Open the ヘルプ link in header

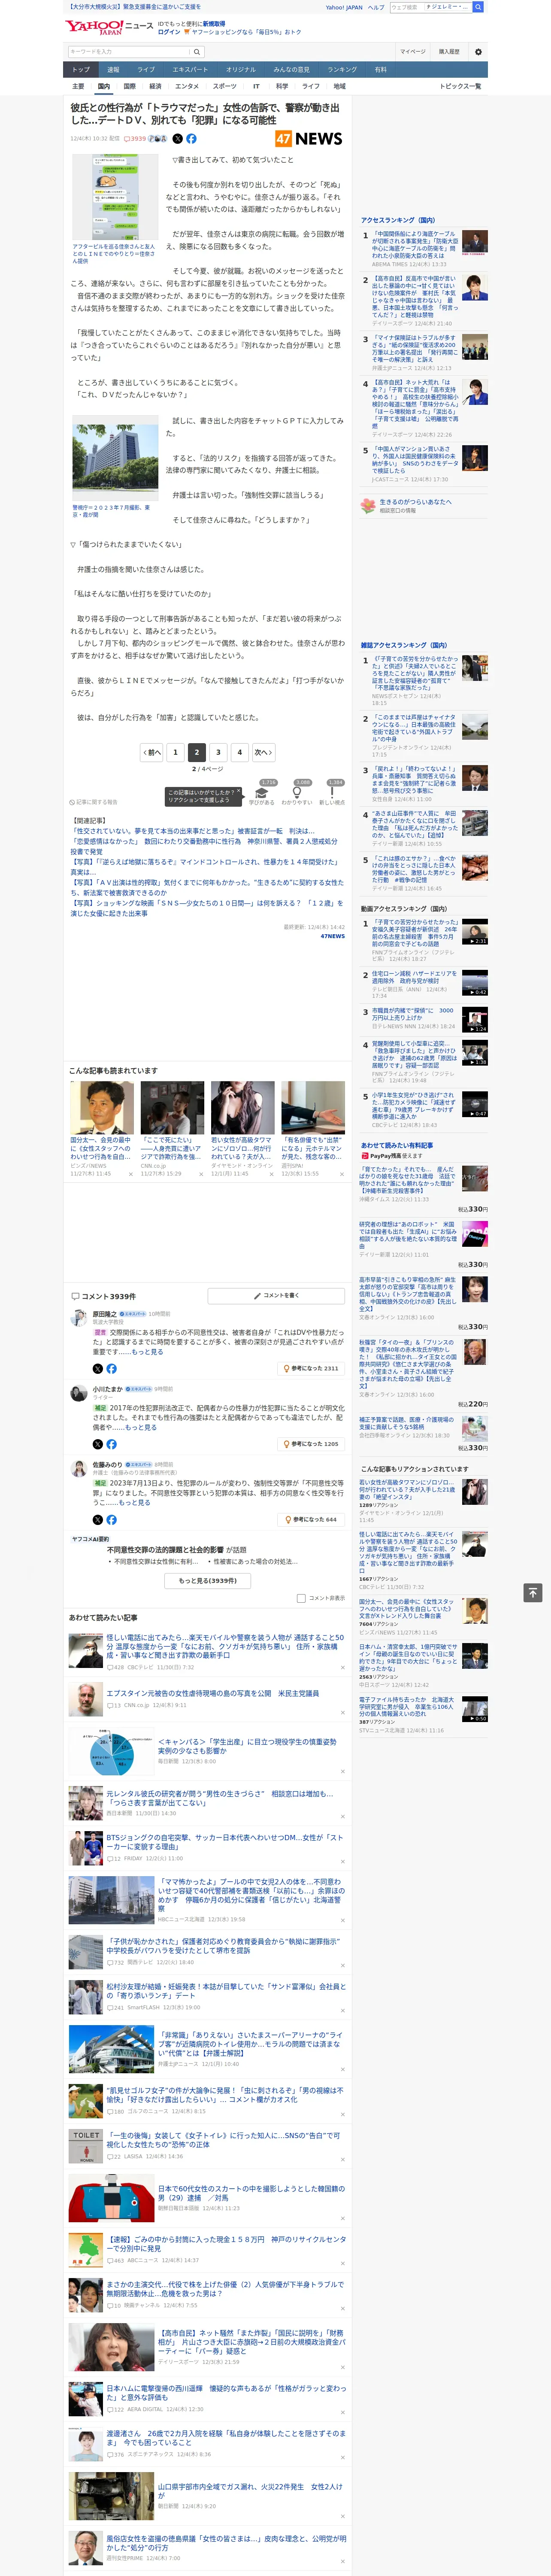[x=376, y=7]
